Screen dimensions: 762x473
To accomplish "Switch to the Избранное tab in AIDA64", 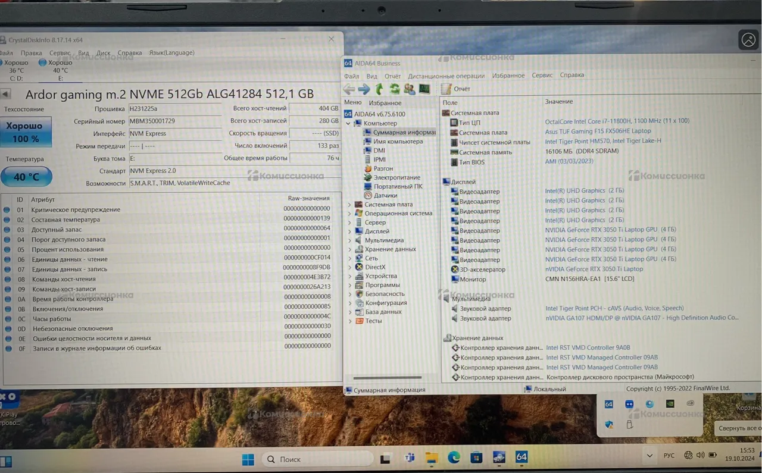I will (x=385, y=103).
